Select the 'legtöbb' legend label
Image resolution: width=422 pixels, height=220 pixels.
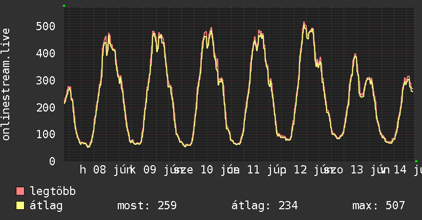53,191
